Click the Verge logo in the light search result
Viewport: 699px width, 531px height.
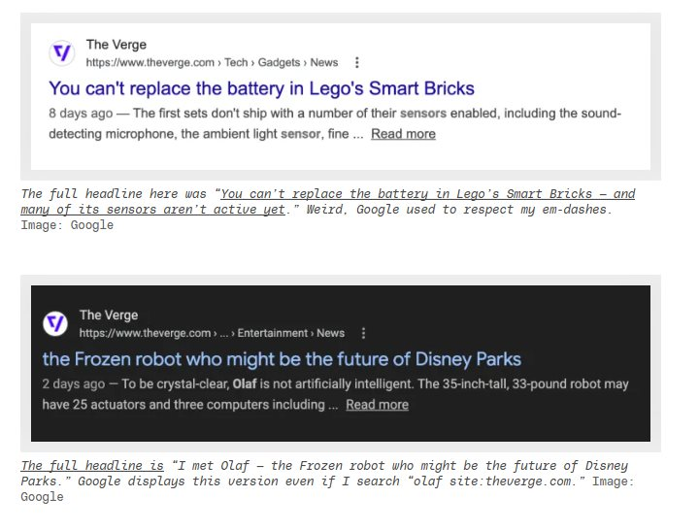coord(62,53)
